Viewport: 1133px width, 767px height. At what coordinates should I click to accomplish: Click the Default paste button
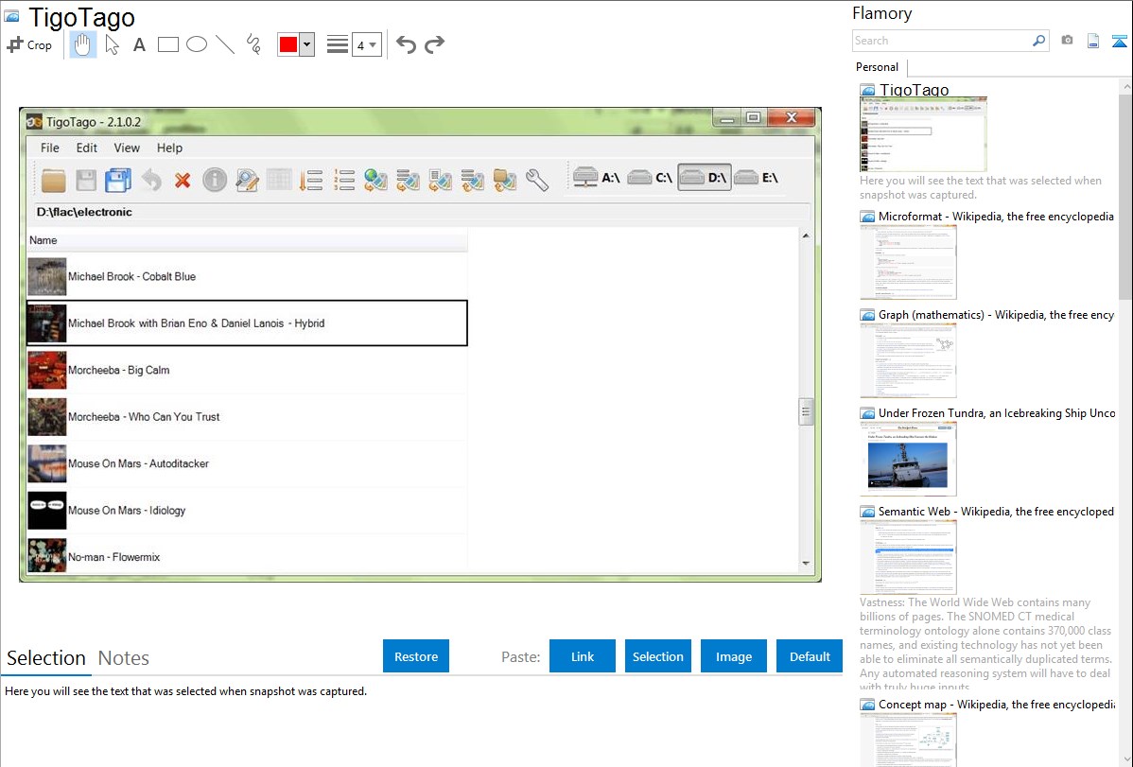[810, 656]
